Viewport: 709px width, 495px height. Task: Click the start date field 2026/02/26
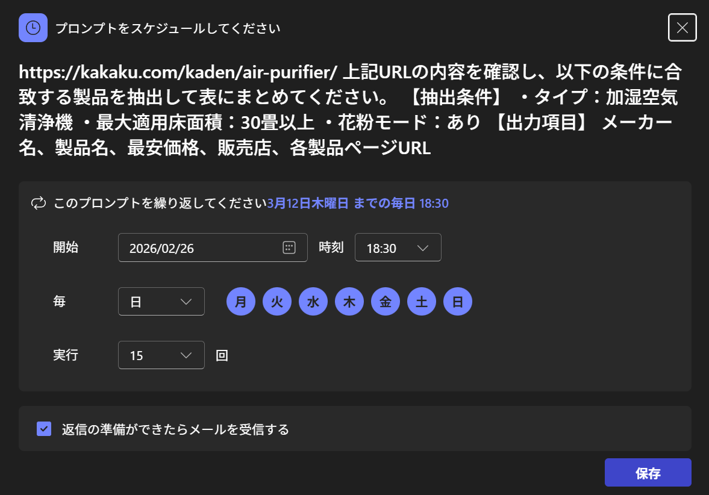[199, 247]
